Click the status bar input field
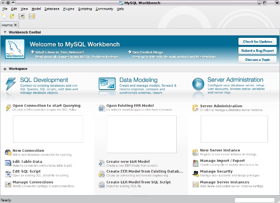280x203 pixels. point(254,200)
